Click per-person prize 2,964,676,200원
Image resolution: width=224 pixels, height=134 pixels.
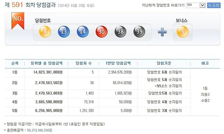120,72
